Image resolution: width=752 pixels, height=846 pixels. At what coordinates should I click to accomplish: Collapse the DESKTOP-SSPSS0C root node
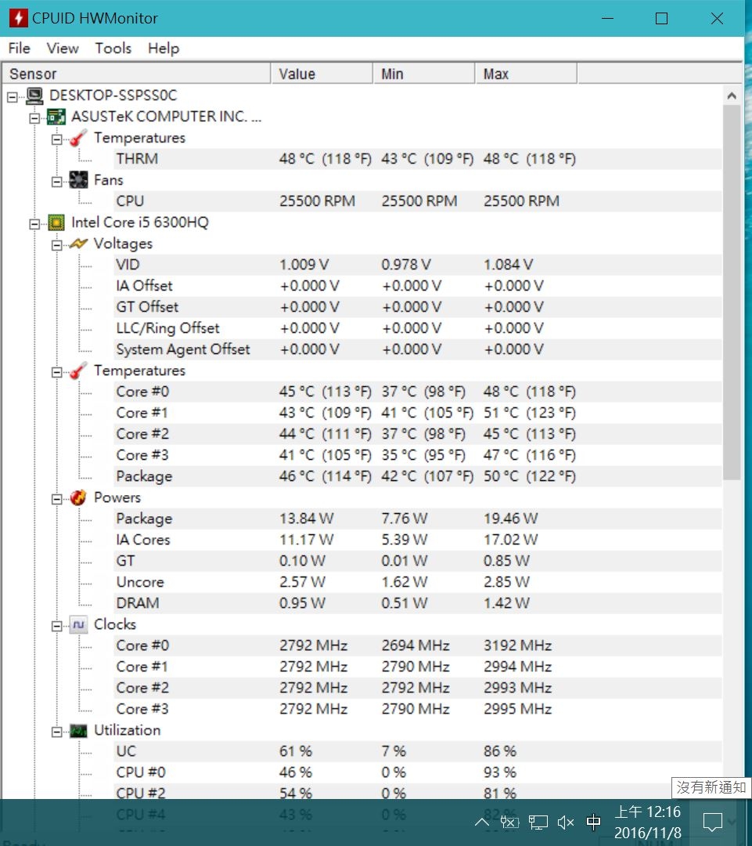(12, 97)
